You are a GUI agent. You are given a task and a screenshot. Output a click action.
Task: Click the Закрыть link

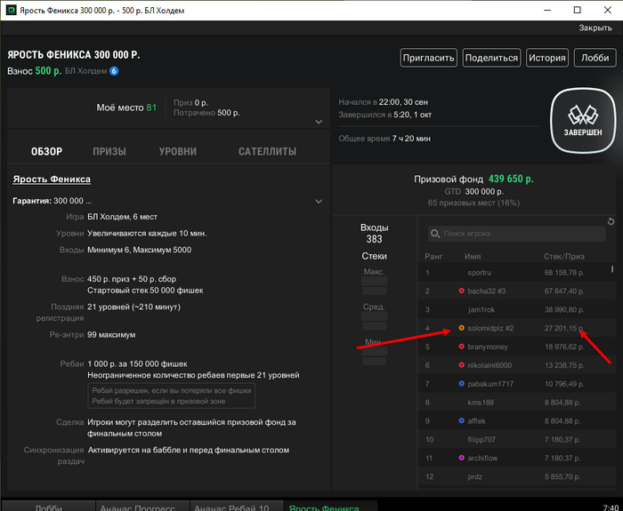595,28
